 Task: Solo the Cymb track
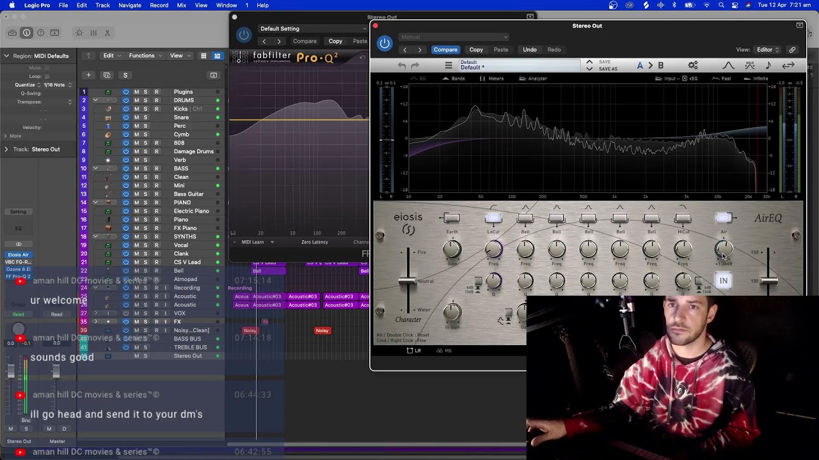tap(145, 134)
